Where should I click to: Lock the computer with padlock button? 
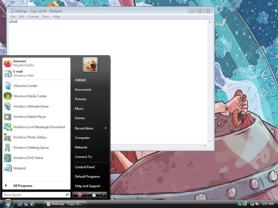(94, 195)
